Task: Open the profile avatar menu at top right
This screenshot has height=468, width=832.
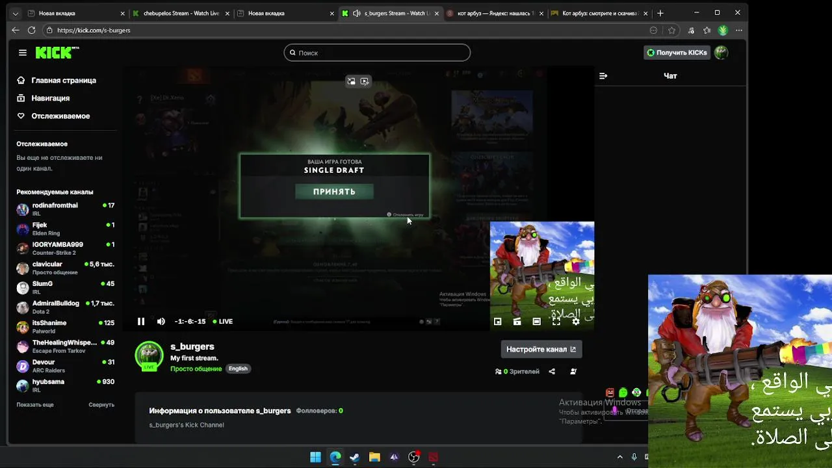Action: click(721, 53)
